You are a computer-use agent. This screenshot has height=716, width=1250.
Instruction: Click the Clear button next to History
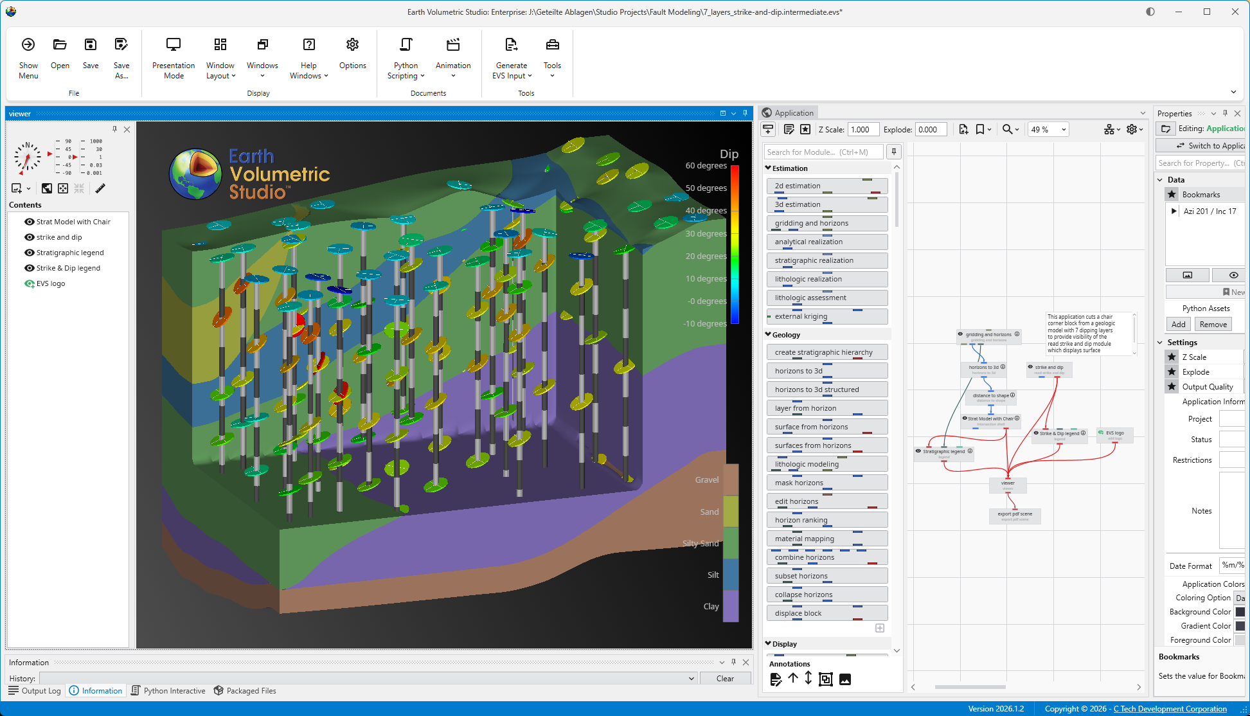tap(726, 678)
